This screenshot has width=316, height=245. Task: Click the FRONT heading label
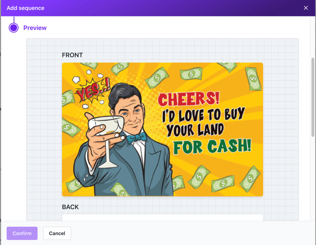[x=72, y=55]
